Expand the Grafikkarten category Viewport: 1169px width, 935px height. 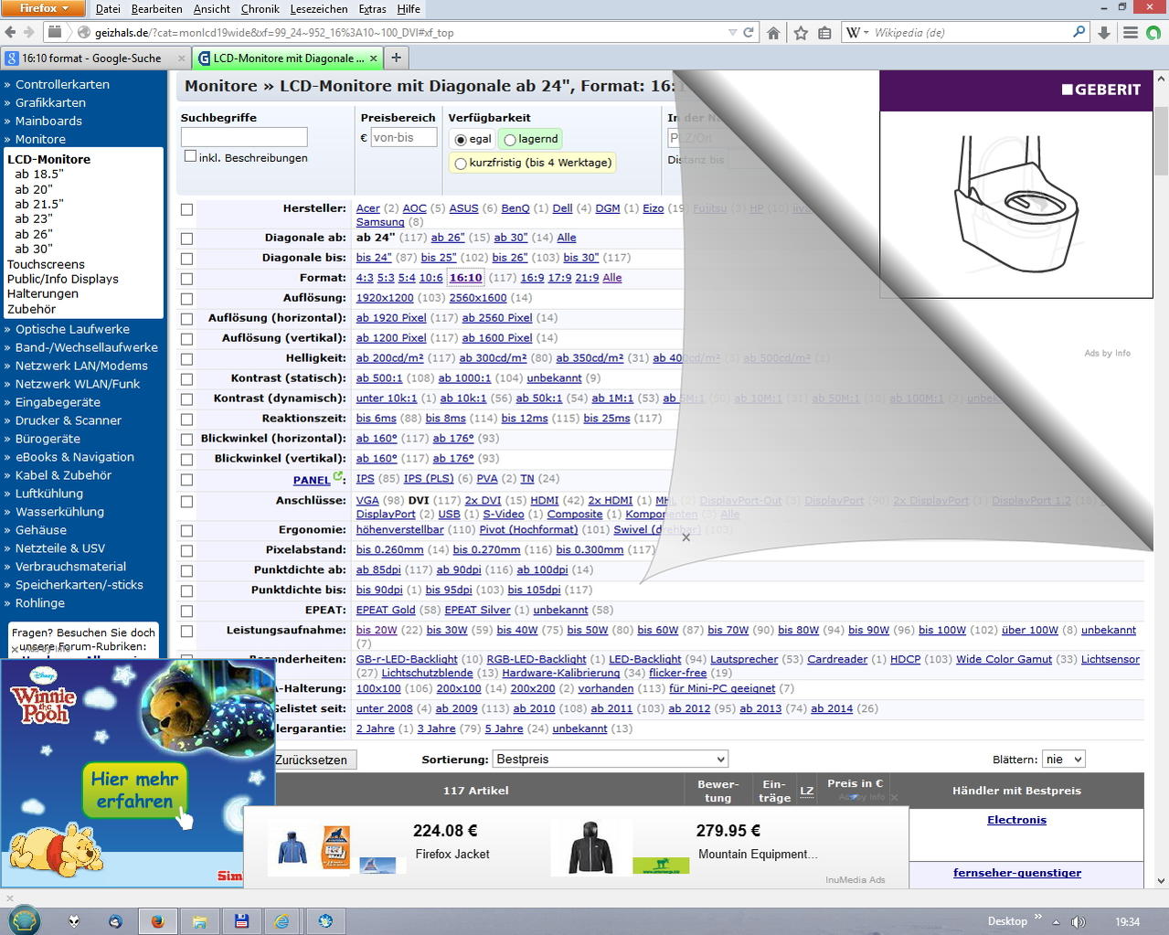tap(50, 102)
